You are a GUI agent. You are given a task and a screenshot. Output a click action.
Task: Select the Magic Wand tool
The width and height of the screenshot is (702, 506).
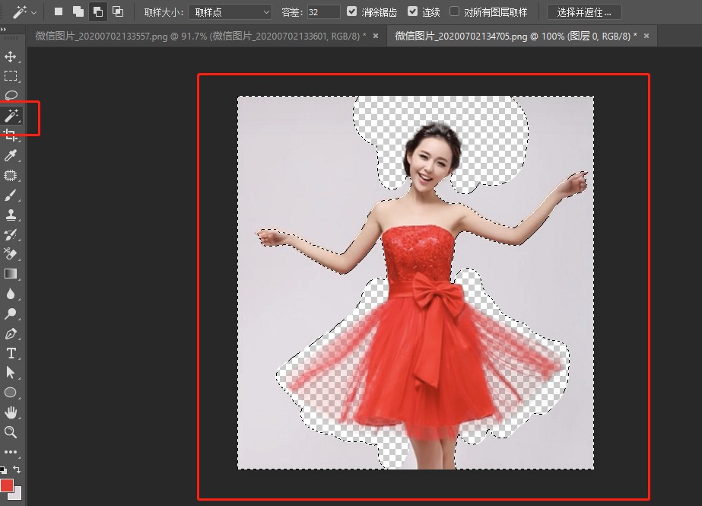coord(10,116)
